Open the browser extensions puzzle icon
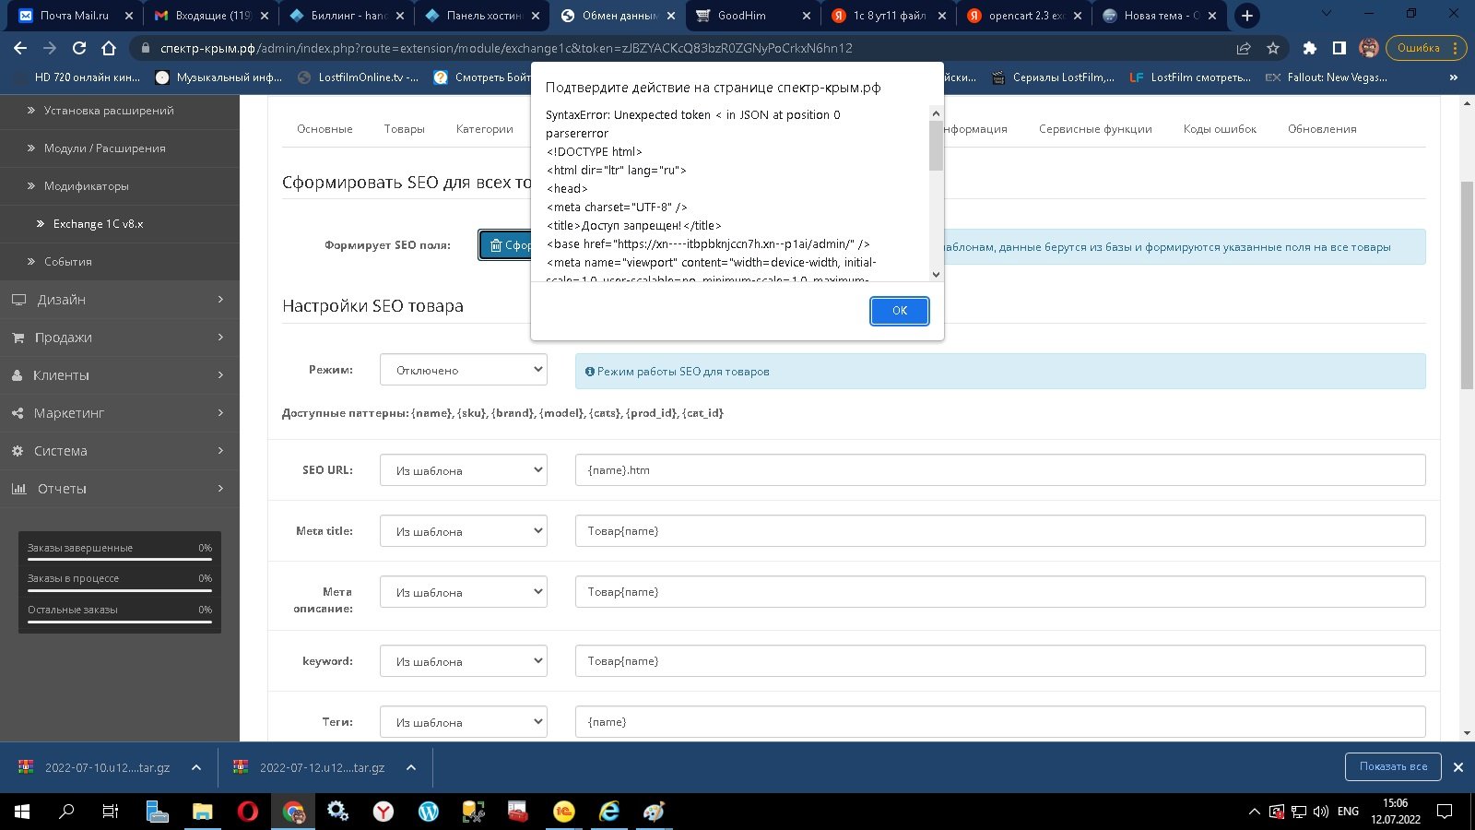This screenshot has height=830, width=1475. (1309, 48)
